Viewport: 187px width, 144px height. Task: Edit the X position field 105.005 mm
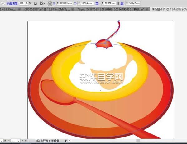pyautogui.click(x=66, y=3)
